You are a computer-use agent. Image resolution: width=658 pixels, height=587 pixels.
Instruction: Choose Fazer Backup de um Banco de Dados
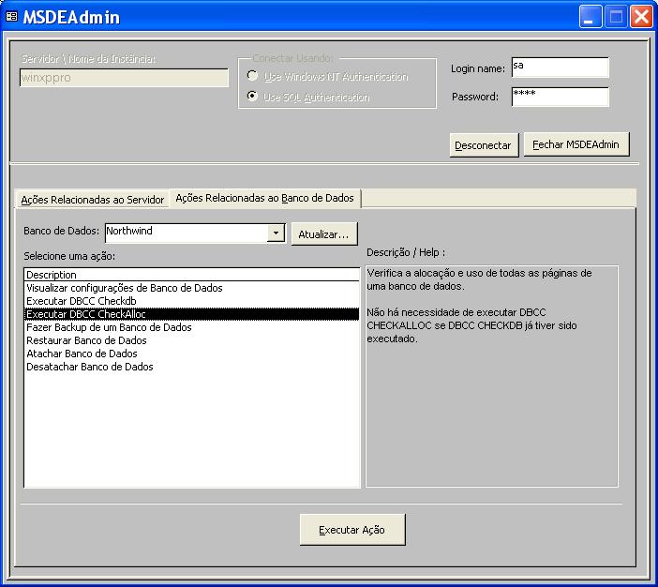click(109, 327)
